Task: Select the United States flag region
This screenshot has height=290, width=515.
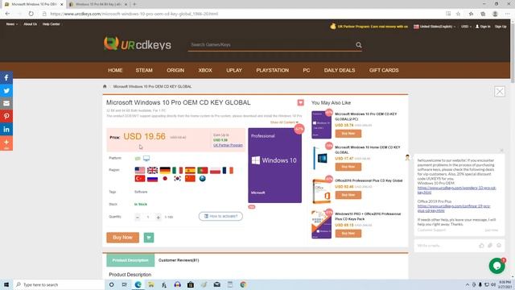Action: pyautogui.click(x=139, y=170)
